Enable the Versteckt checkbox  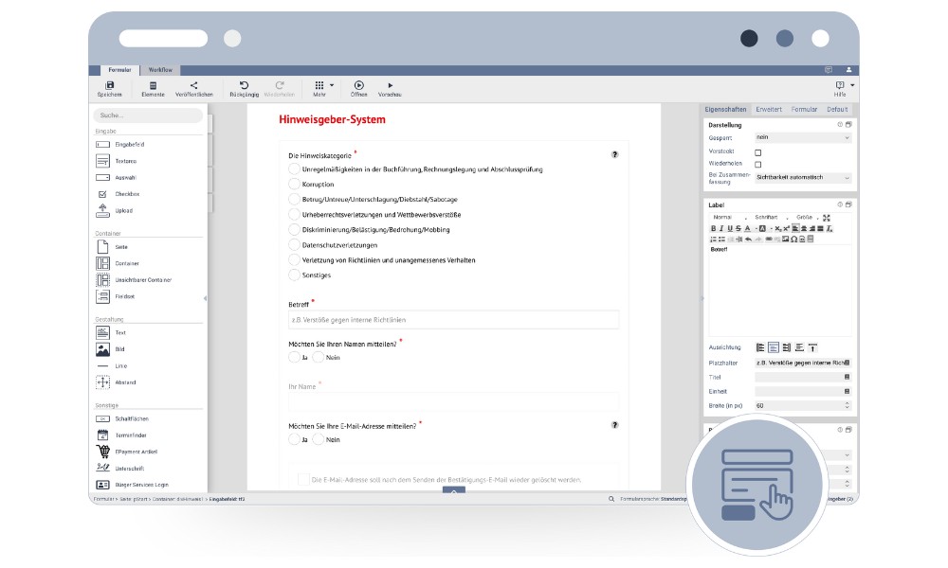757,152
